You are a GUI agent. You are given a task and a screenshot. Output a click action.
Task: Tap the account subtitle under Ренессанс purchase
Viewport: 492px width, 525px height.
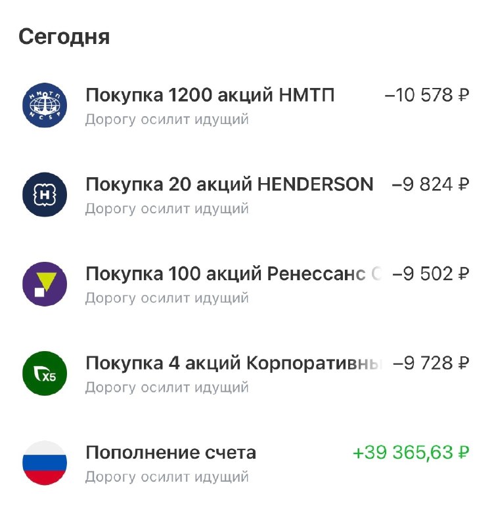point(167,299)
